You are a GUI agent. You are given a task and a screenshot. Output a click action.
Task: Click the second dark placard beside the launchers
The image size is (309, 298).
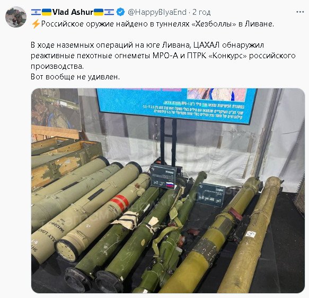pyautogui.click(x=211, y=195)
